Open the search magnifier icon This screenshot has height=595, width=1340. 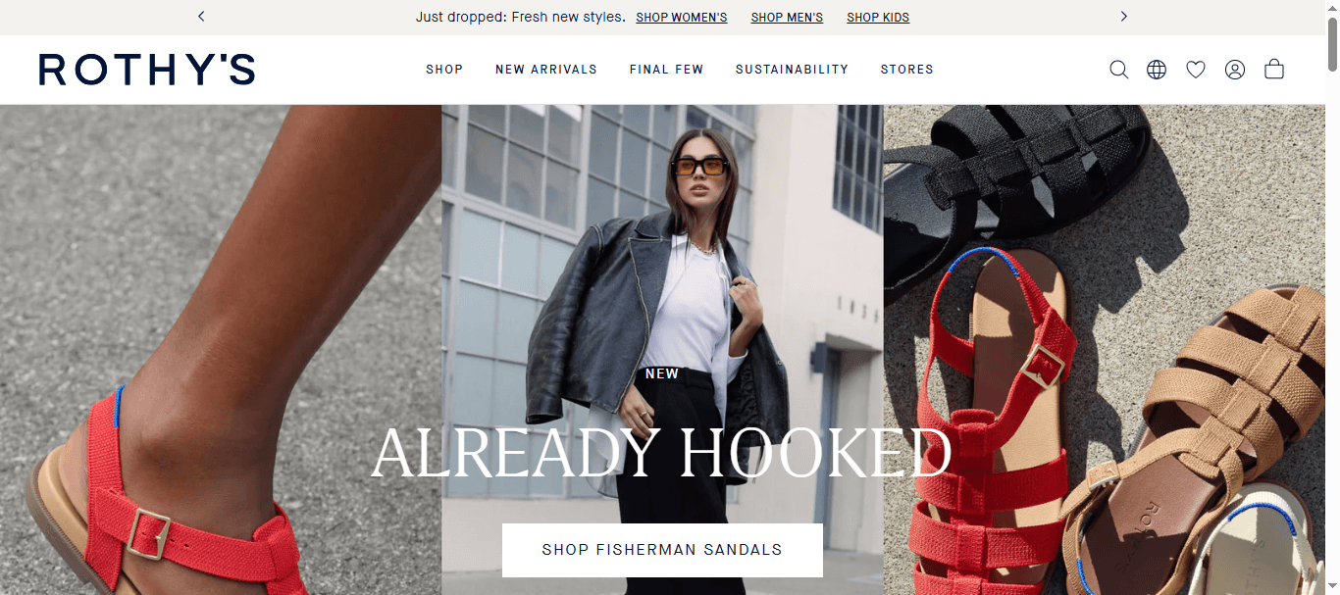coord(1118,70)
